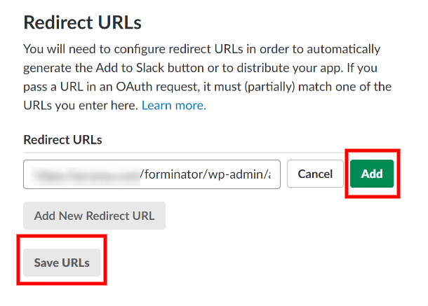Click the green Add button
The image size is (428, 306).
pos(372,174)
